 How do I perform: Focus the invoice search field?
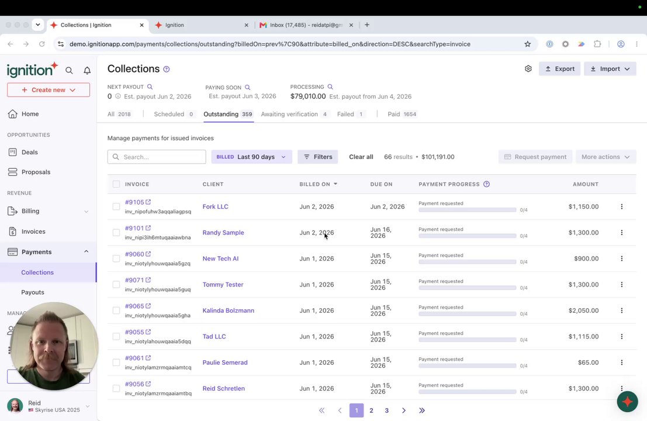(157, 157)
